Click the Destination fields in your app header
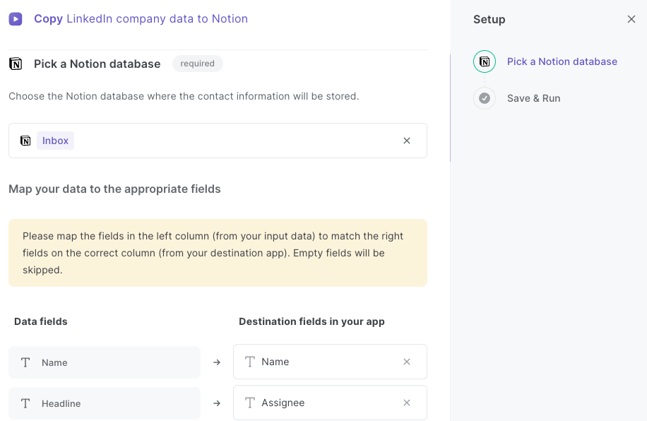This screenshot has width=647, height=421. point(311,321)
